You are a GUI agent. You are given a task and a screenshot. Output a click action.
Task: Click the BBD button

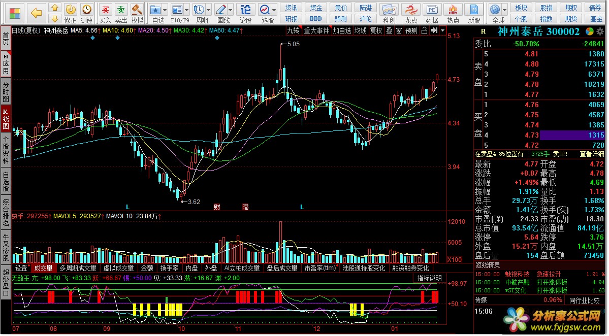pyautogui.click(x=316, y=19)
